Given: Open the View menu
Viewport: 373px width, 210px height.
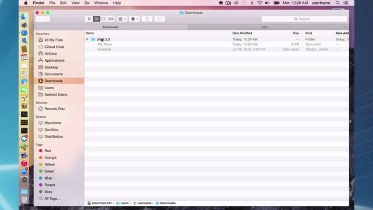Looking at the screenshot, I should pyautogui.click(x=75, y=3).
